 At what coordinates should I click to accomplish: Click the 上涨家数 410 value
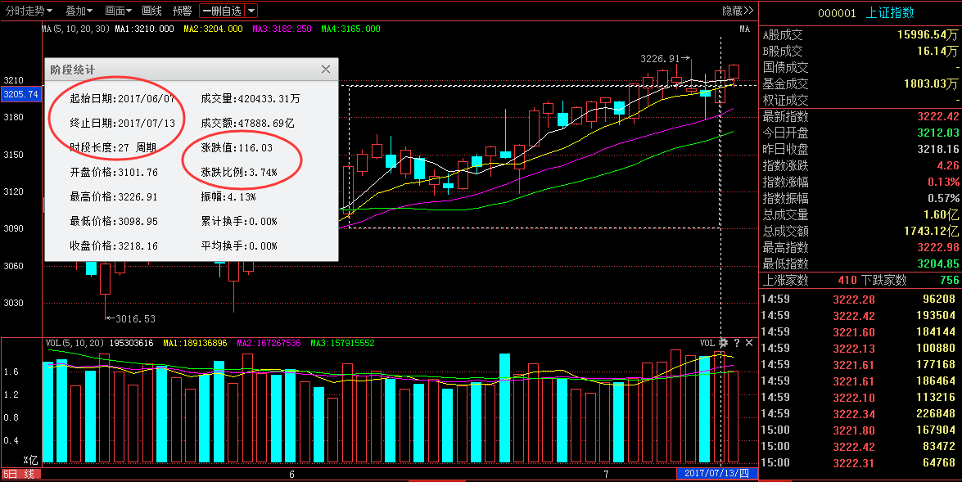tap(847, 280)
